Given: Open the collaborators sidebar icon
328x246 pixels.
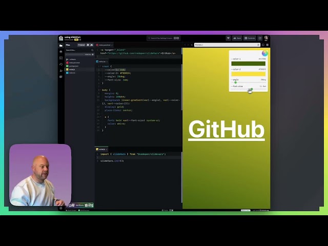Looking at the screenshot, I should (61, 71).
